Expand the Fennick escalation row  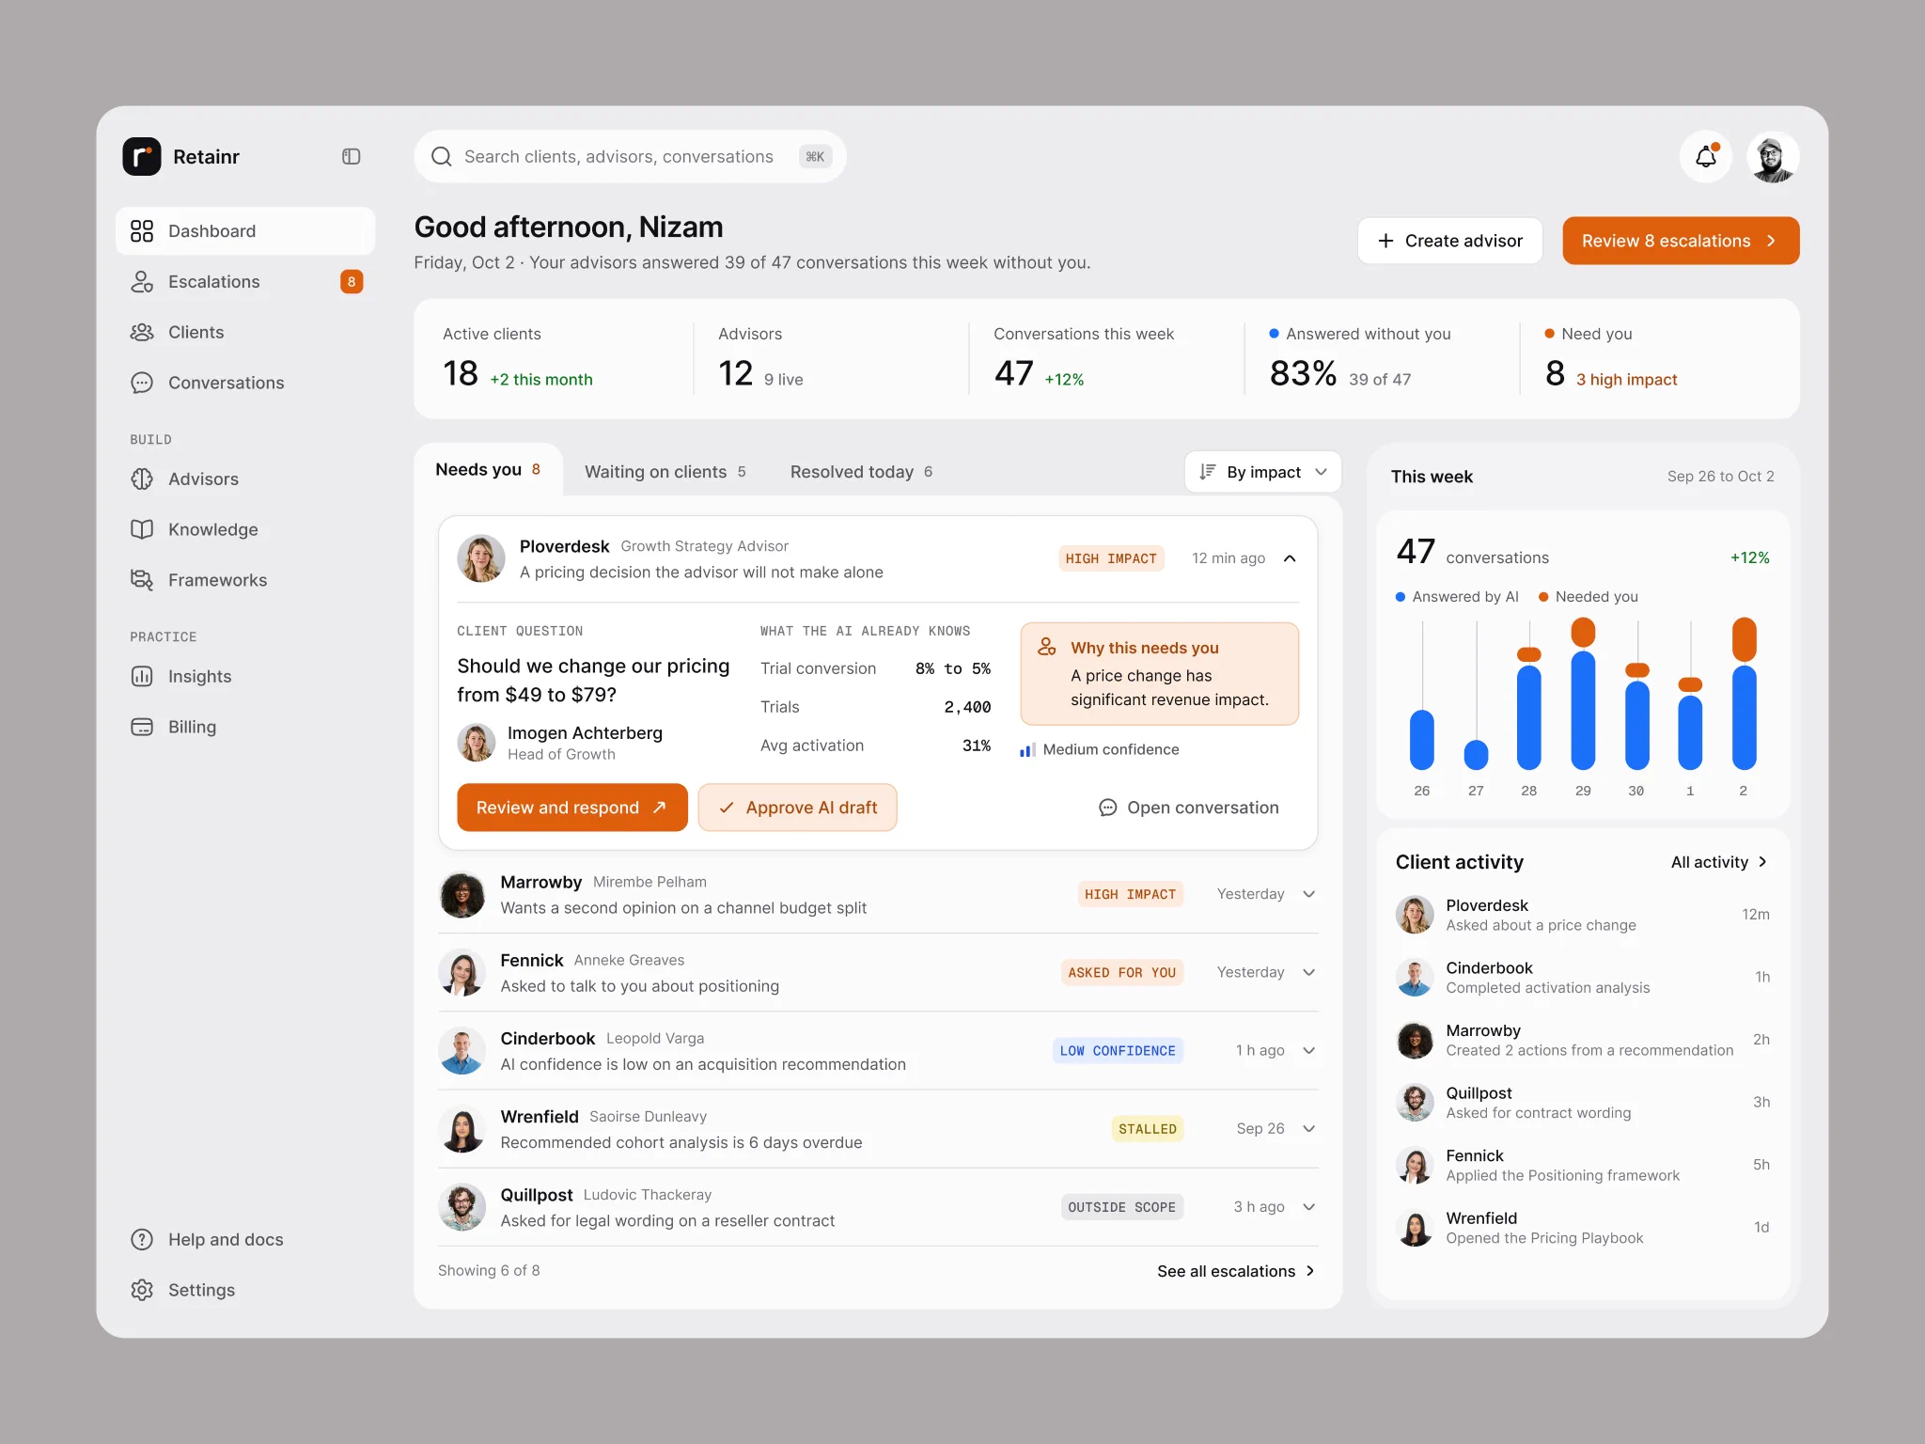[1309, 973]
